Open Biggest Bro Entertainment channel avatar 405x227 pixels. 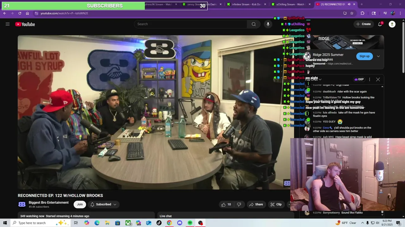tap(22, 205)
